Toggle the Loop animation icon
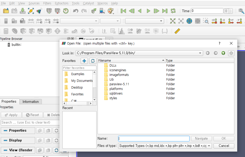The image size is (245, 157). click(173, 11)
